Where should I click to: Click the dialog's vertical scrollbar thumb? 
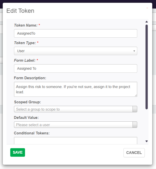pyautogui.click(x=147, y=66)
